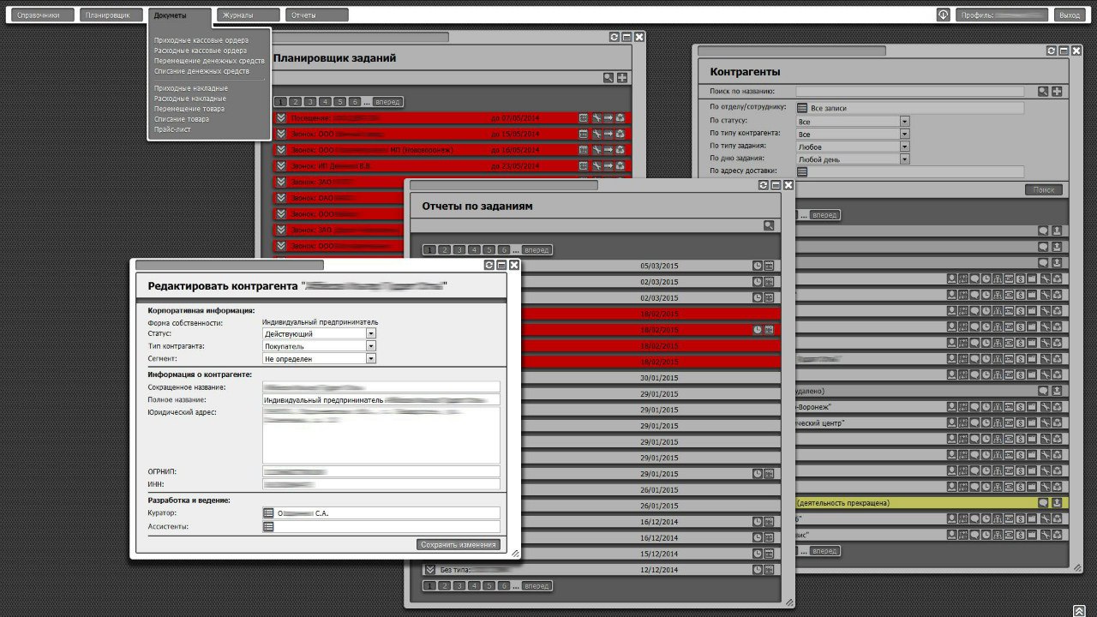Click the download icon beside Профиль
The height and width of the screenshot is (617, 1097).
(943, 15)
